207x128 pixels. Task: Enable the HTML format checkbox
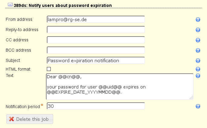tap(49, 69)
